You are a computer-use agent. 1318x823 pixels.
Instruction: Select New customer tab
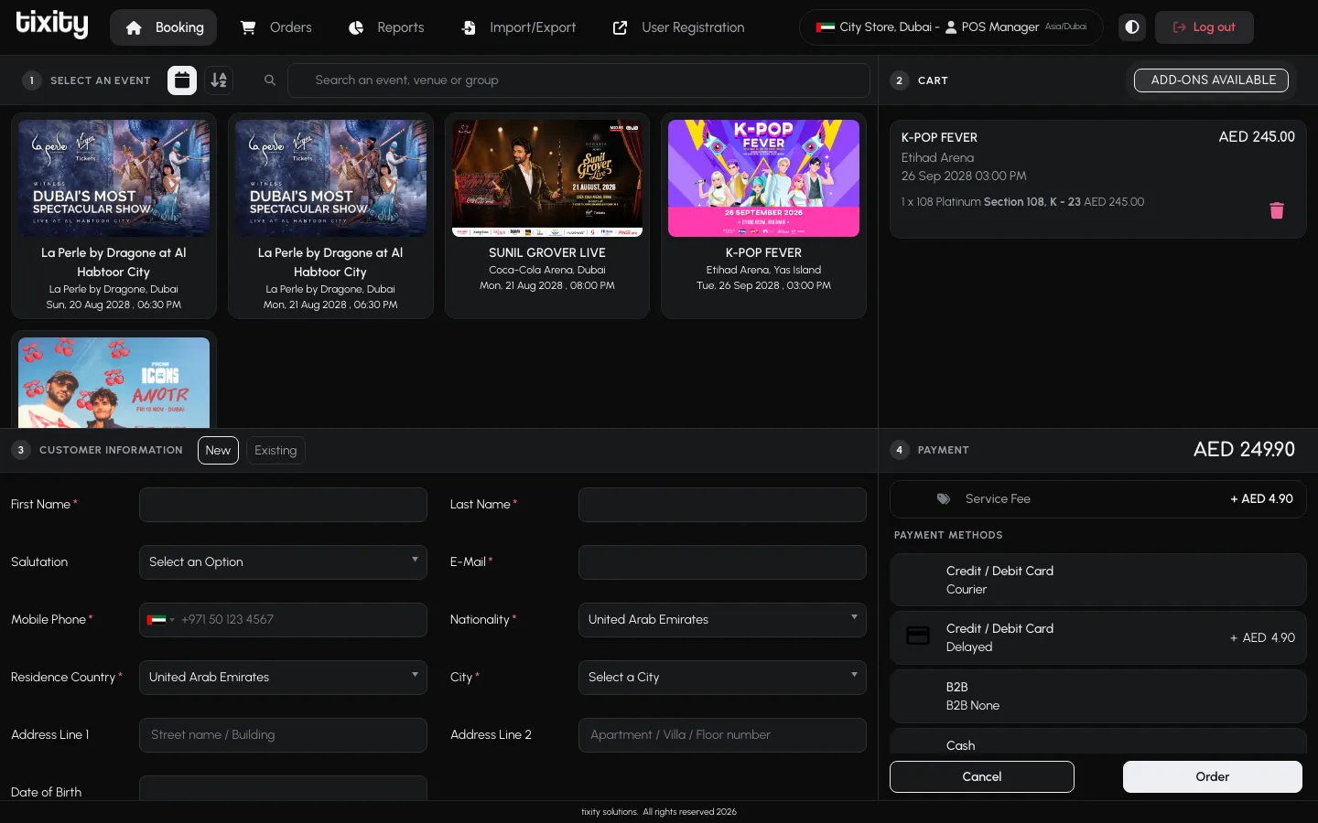(218, 450)
